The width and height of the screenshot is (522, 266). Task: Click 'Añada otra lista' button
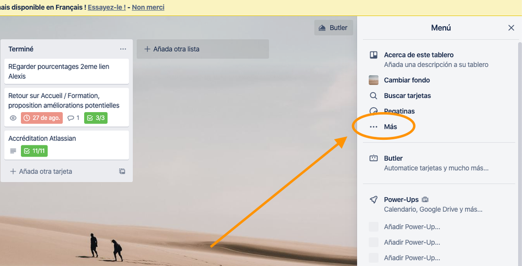point(203,49)
